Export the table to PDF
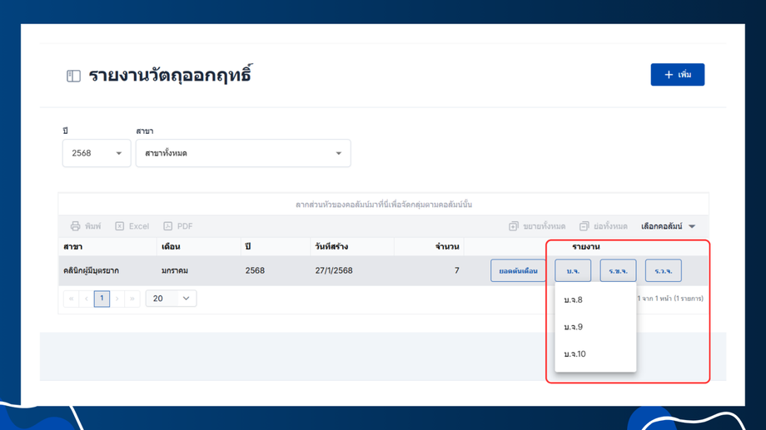 pos(178,226)
